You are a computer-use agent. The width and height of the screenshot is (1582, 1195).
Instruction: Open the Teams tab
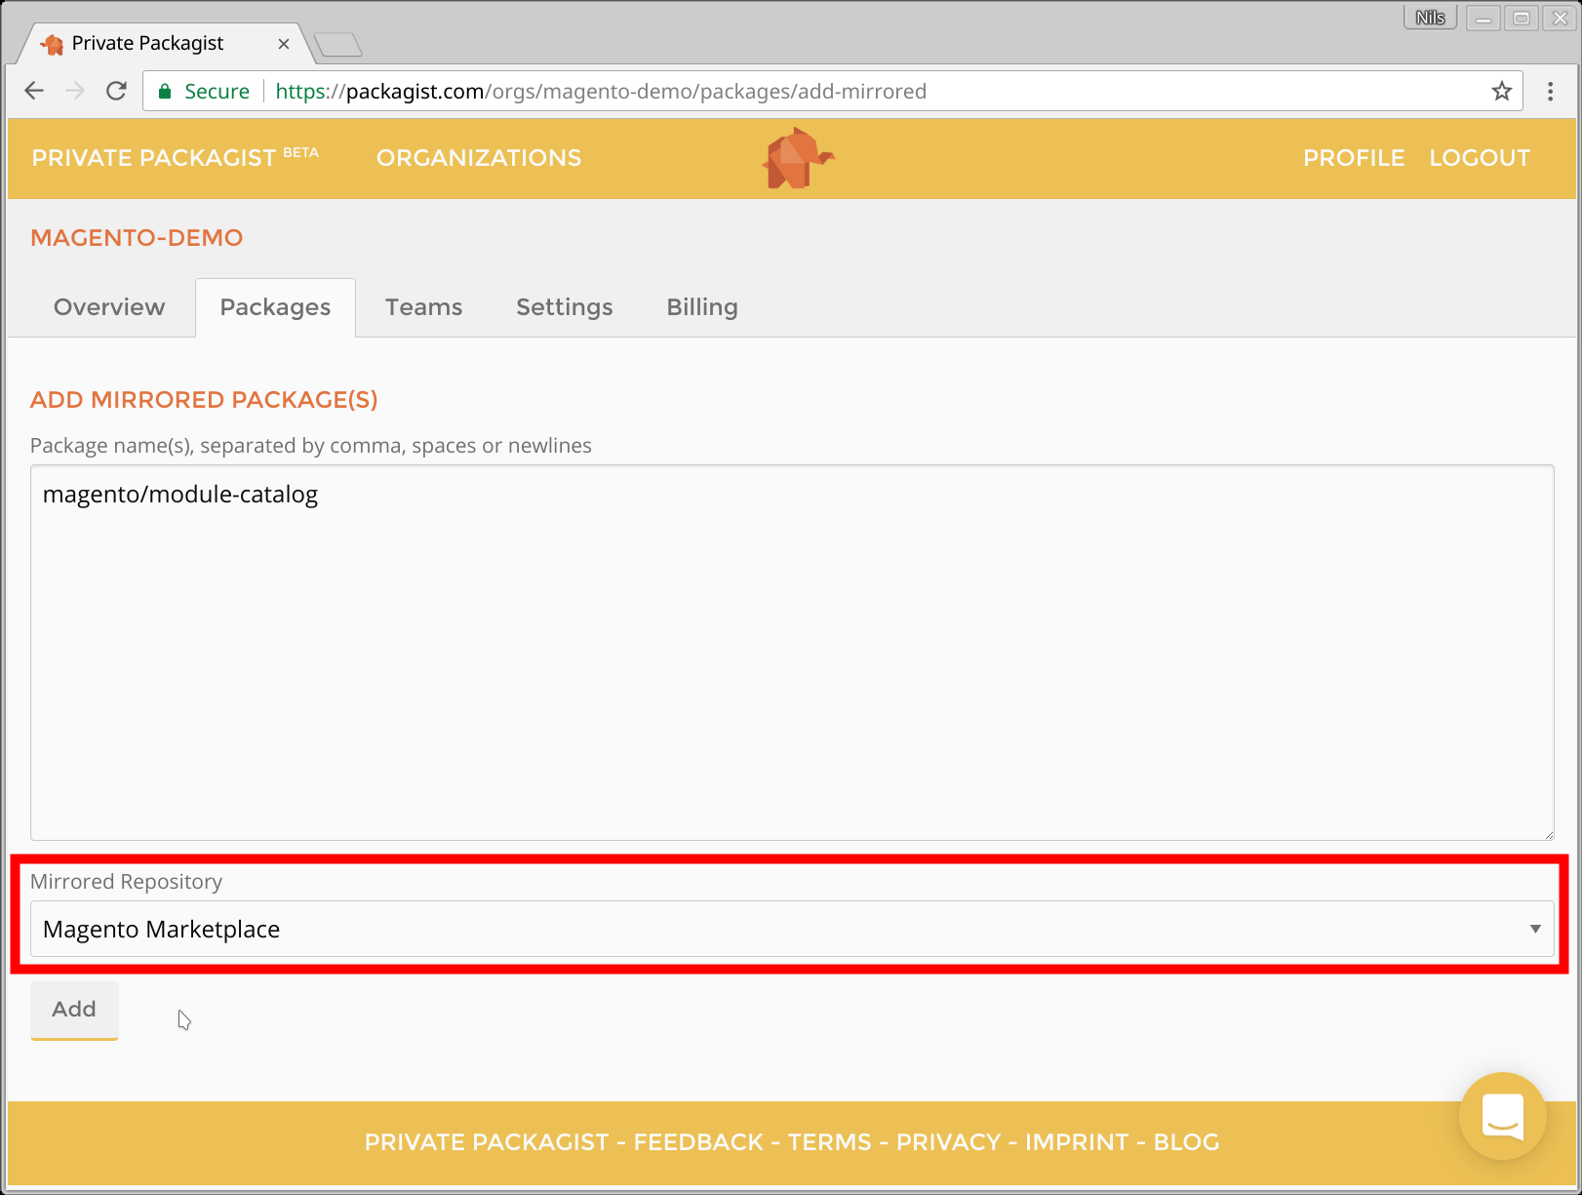pos(423,307)
